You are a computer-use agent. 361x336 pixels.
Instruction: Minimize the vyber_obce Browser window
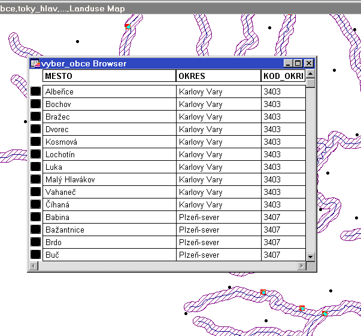pyautogui.click(x=288, y=63)
